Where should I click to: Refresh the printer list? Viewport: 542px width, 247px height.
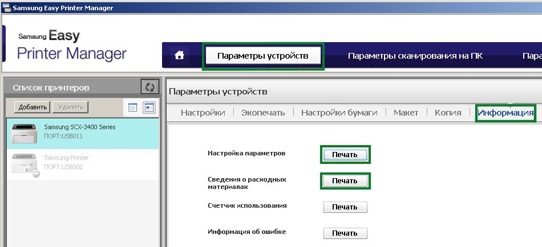pos(149,87)
